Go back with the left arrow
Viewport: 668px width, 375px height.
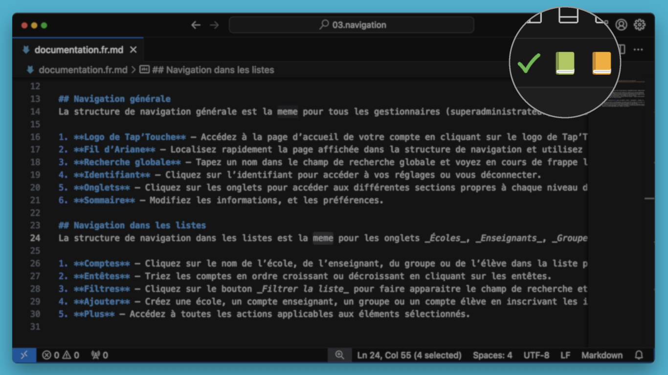point(196,25)
